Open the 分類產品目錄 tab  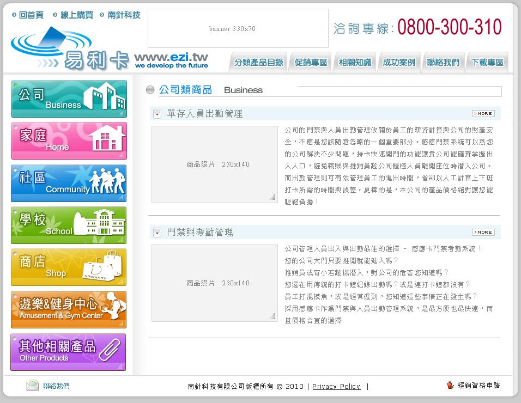tap(258, 63)
